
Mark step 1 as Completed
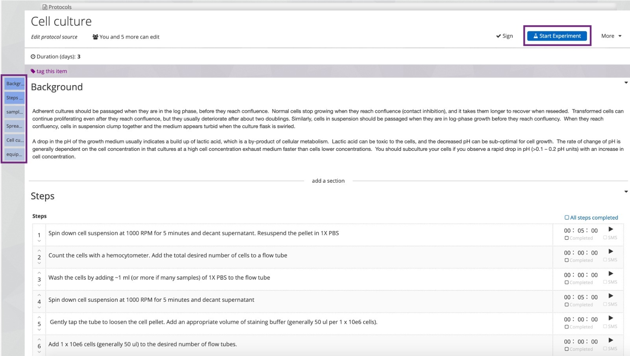pyautogui.click(x=567, y=238)
